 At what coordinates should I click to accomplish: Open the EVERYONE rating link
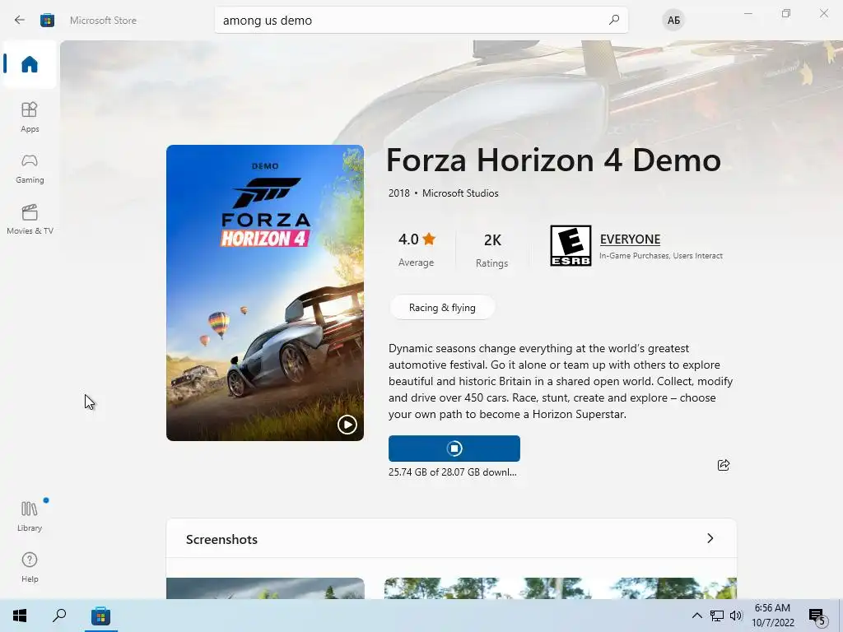coord(630,239)
